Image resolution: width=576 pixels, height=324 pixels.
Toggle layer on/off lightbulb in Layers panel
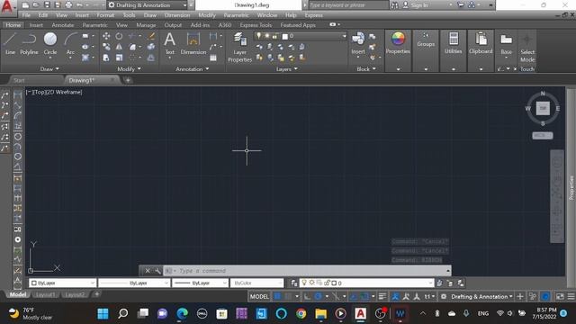[x=259, y=36]
